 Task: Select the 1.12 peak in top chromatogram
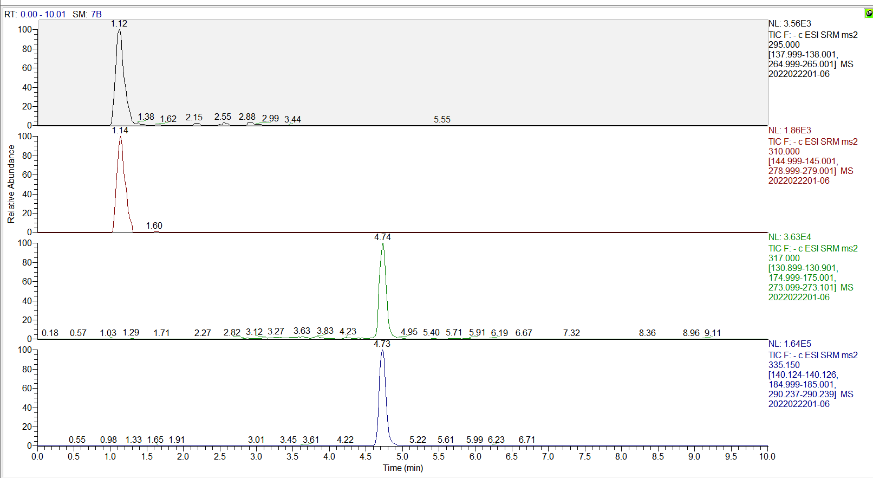coord(119,30)
